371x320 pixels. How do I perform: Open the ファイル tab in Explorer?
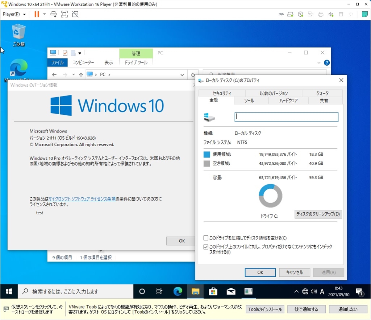pyautogui.click(x=58, y=62)
